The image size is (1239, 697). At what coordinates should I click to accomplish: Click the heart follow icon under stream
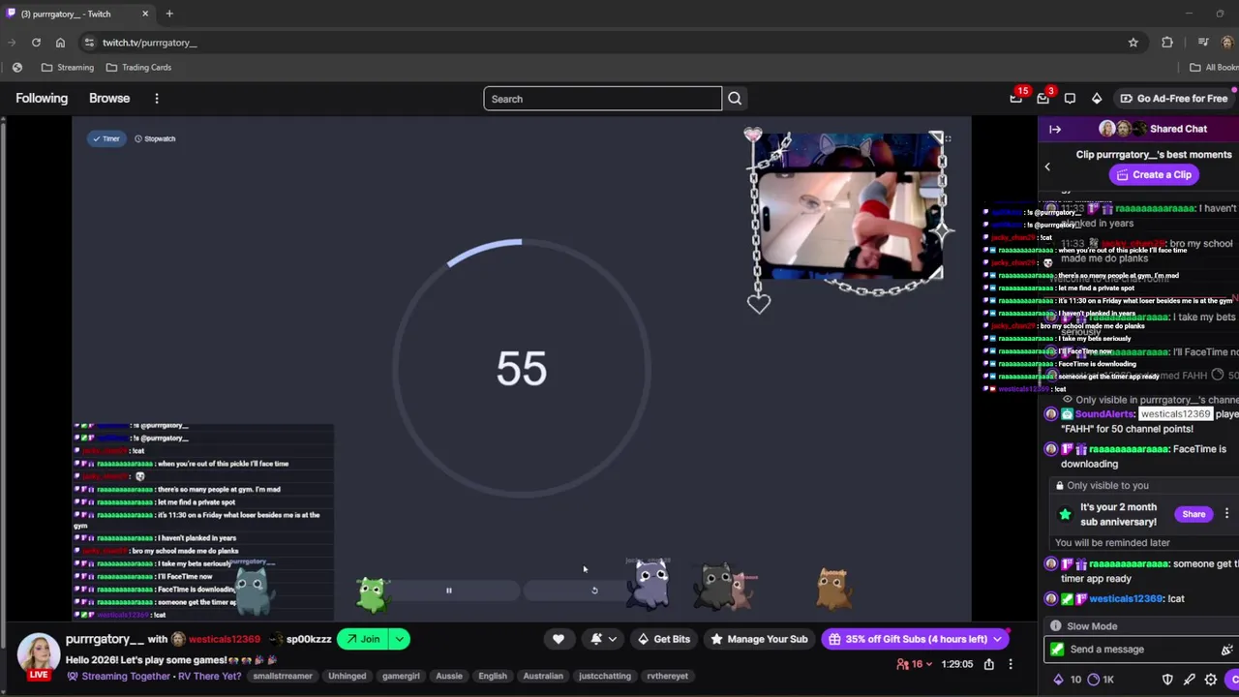[559, 639]
